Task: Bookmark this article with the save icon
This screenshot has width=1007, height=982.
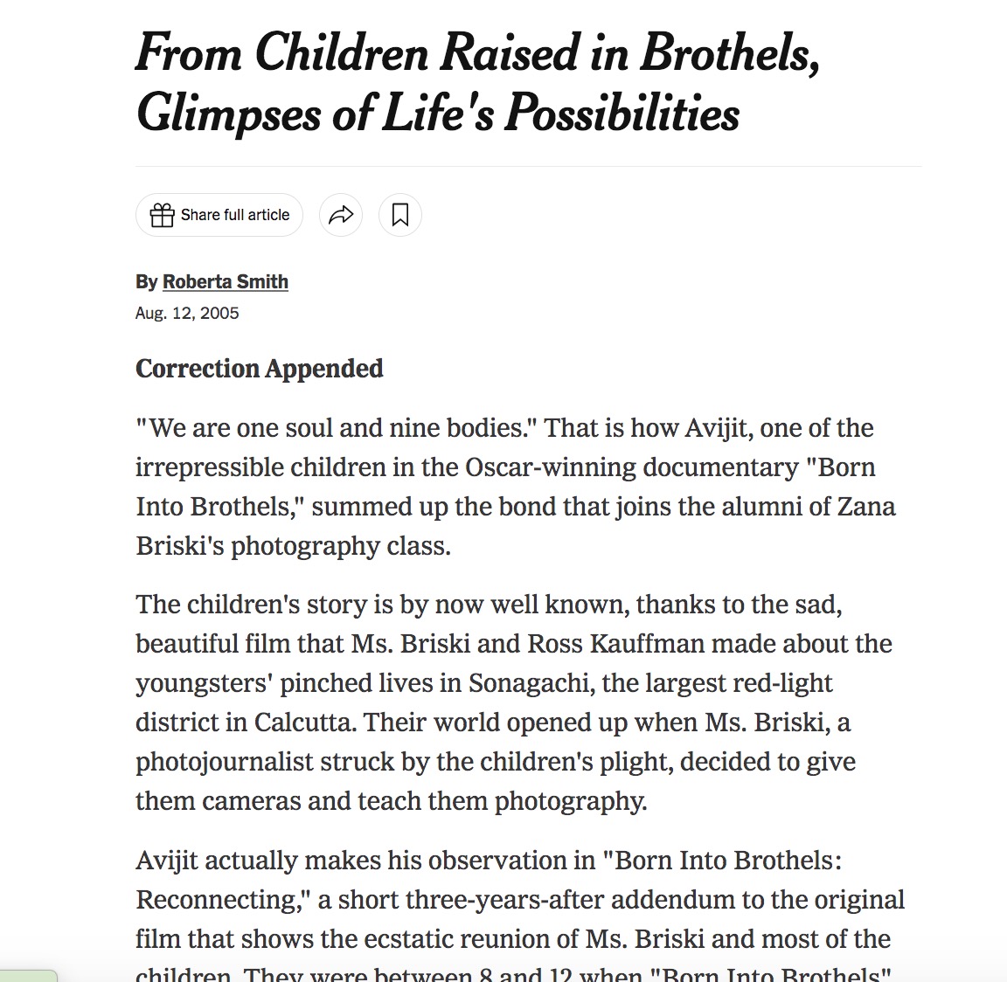Action: 400,215
